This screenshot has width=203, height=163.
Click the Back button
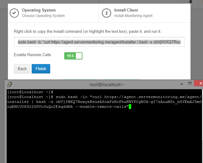coord(22,69)
